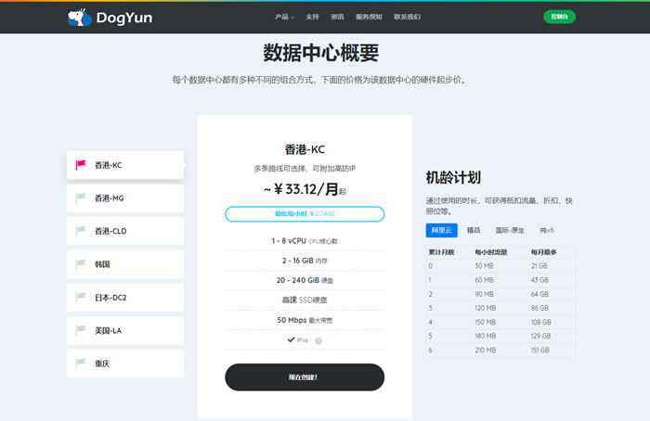The height and width of the screenshot is (421, 650).
Task: Click the 累计月数 column header
Action: click(441, 252)
